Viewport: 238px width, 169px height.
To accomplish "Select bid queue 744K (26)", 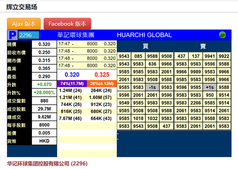I will [x=71, y=105].
